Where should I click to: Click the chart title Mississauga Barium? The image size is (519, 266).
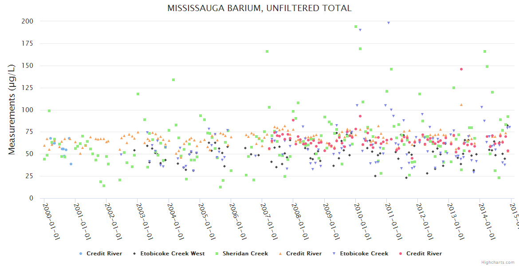259,8
